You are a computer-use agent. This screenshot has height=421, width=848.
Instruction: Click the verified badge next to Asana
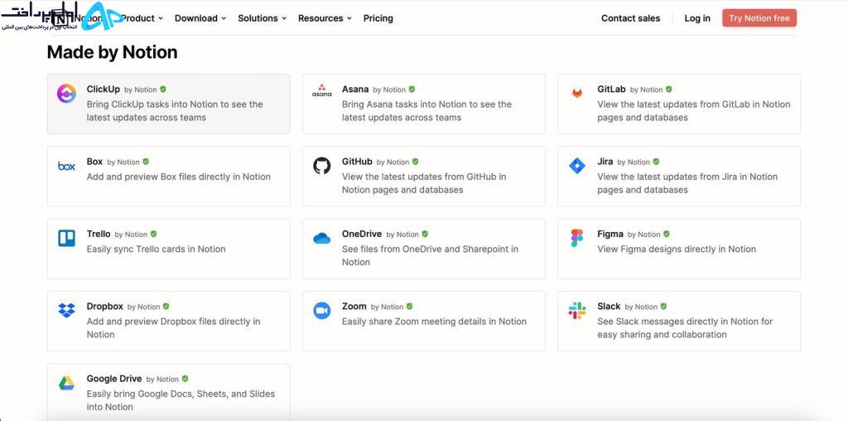412,90
